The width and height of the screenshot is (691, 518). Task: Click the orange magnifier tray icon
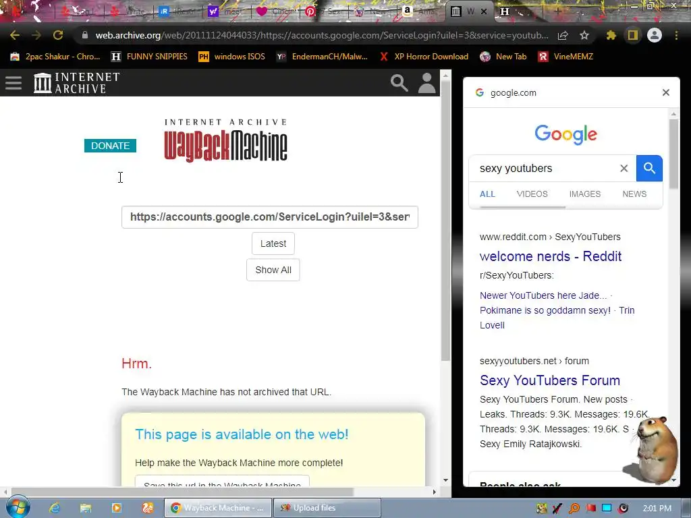coord(574,509)
